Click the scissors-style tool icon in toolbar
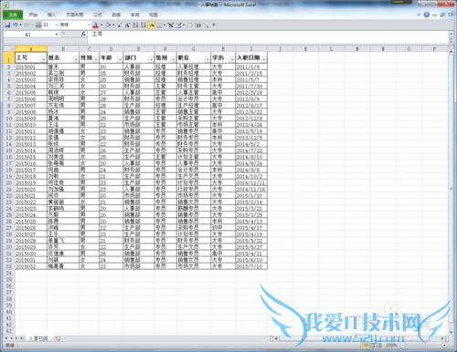Image resolution: width=457 pixels, height=352 pixels. pyautogui.click(x=171, y=25)
